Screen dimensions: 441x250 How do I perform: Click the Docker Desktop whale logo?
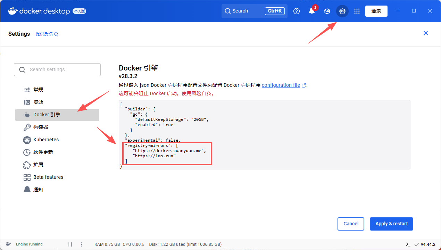[13, 11]
